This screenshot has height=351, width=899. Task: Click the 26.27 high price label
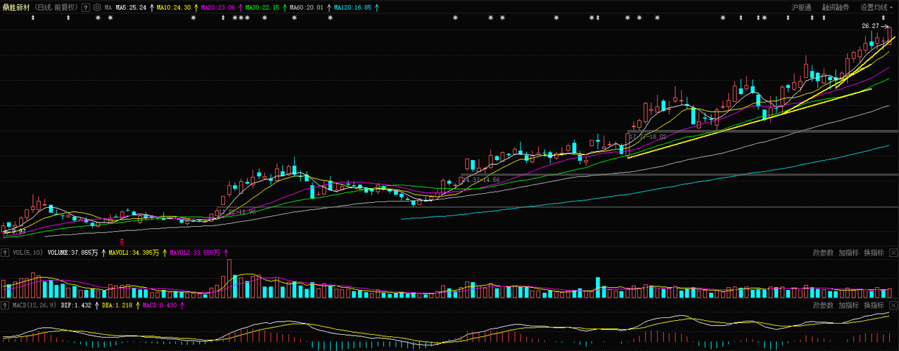[870, 26]
